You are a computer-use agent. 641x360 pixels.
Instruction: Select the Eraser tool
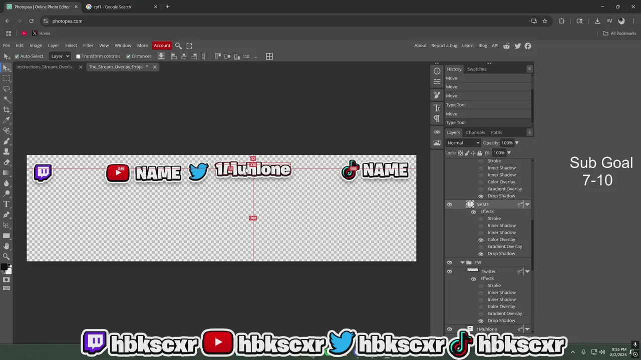(x=7, y=162)
